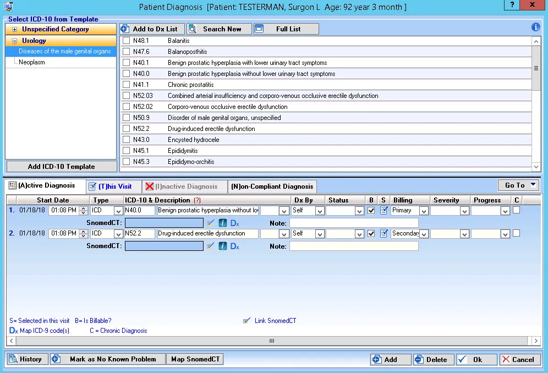Open Billing dropdown for row 1 Primary

tap(423, 211)
